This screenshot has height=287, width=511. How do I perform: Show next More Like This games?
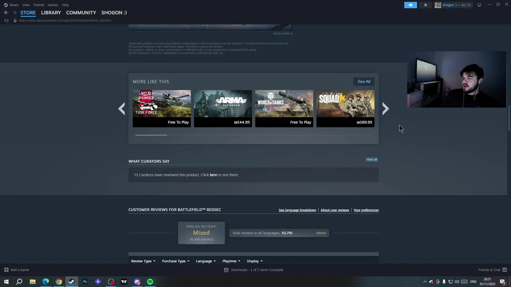coord(385,108)
